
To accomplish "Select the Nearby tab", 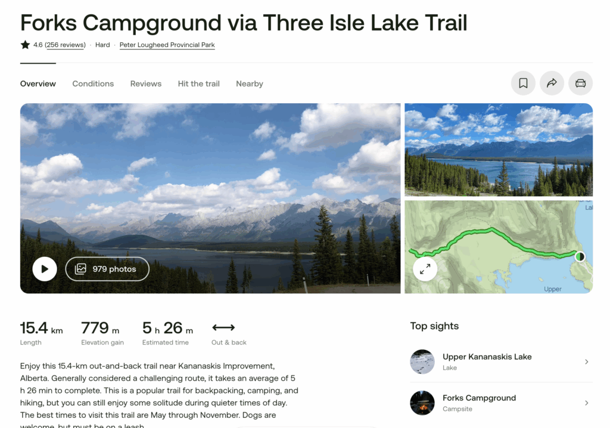I will point(250,83).
